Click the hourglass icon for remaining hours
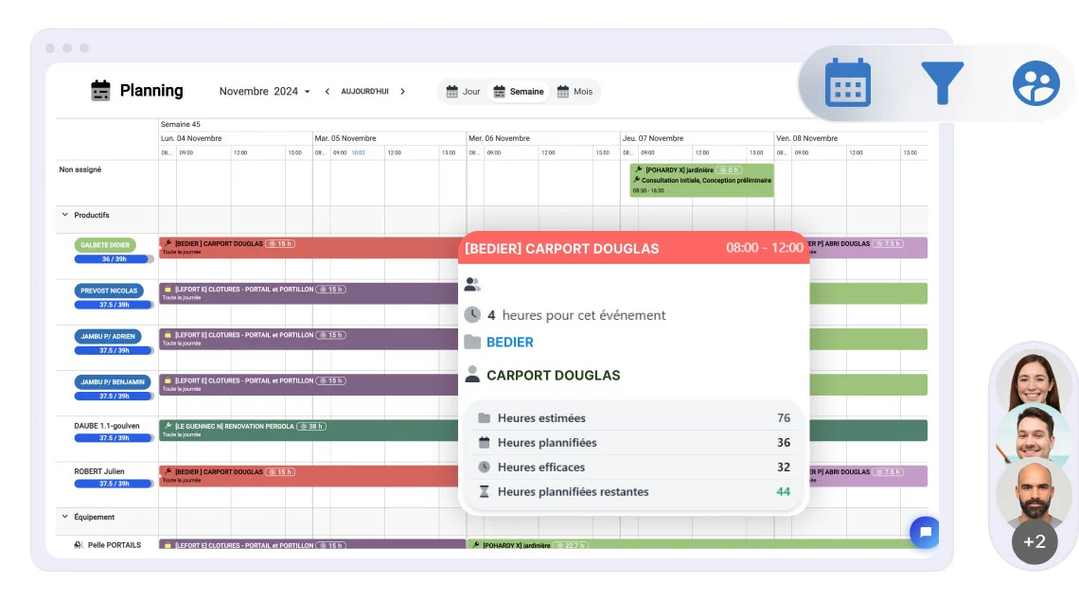 point(485,491)
